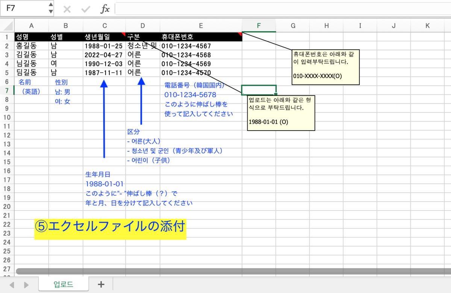Select column E header
This screenshot has height=293, width=451.
click(x=201, y=26)
